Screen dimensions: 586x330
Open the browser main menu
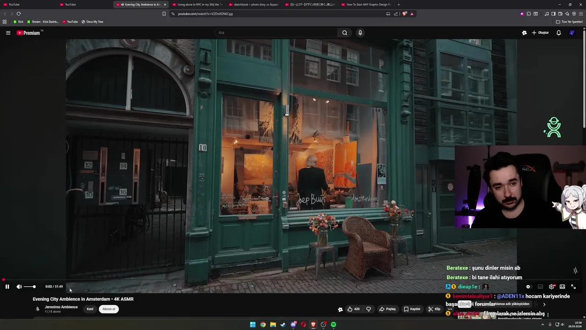[x=581, y=14]
